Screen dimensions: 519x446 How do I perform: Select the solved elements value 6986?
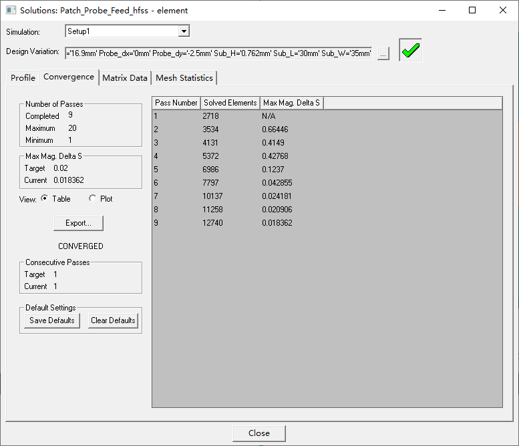click(x=210, y=170)
